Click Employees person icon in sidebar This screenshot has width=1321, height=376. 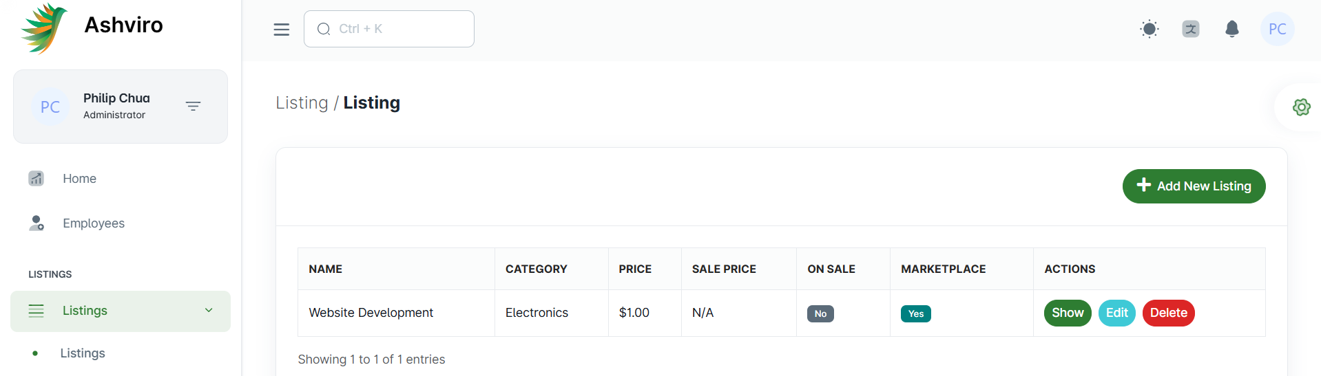(36, 223)
